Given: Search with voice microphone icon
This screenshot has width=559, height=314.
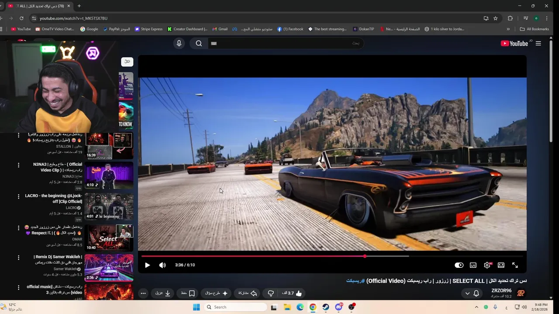Looking at the screenshot, I should pyautogui.click(x=179, y=43).
